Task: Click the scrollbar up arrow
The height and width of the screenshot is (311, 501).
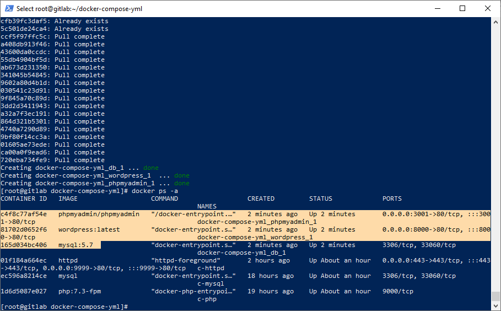Action: pyautogui.click(x=496, y=21)
